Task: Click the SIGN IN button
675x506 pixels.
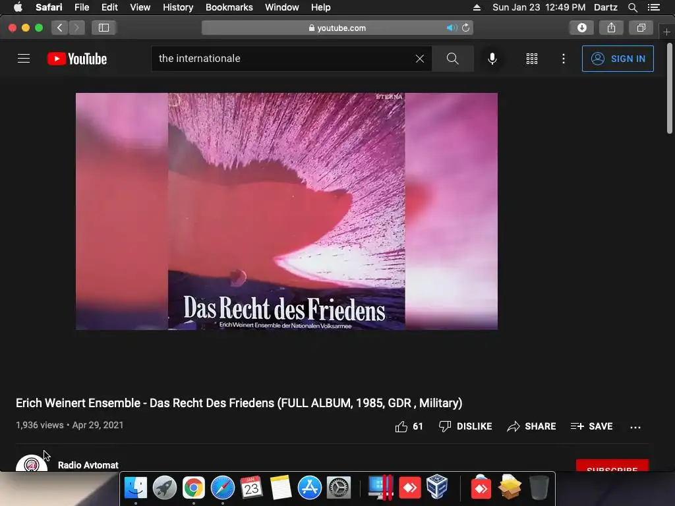Action: [x=618, y=59]
